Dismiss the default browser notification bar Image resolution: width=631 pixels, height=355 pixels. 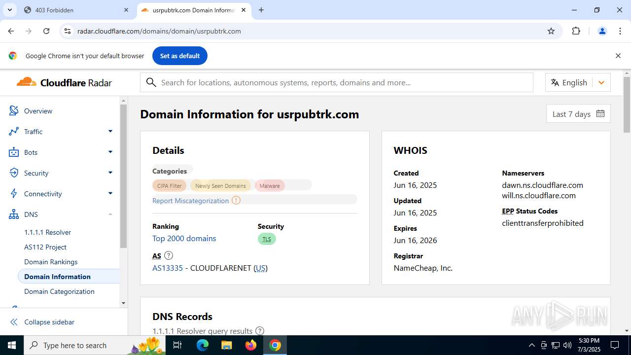(618, 56)
